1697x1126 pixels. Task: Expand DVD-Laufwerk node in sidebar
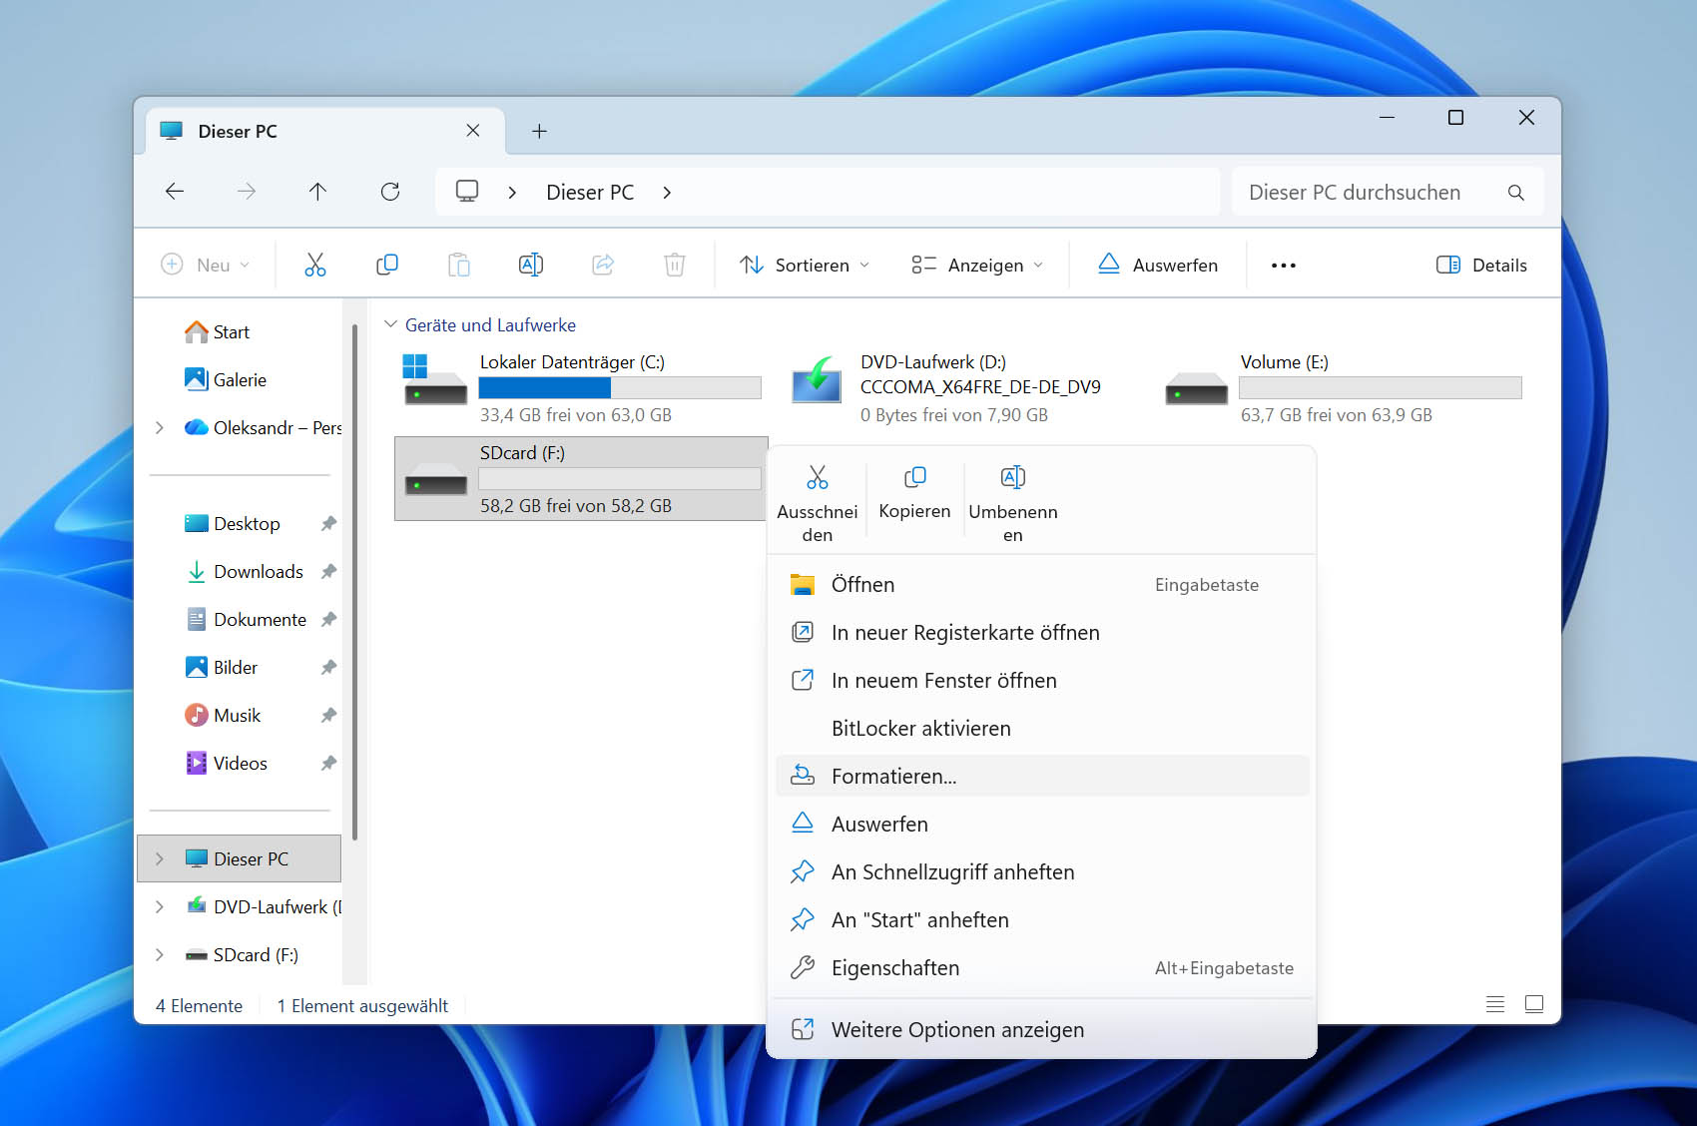tap(160, 906)
